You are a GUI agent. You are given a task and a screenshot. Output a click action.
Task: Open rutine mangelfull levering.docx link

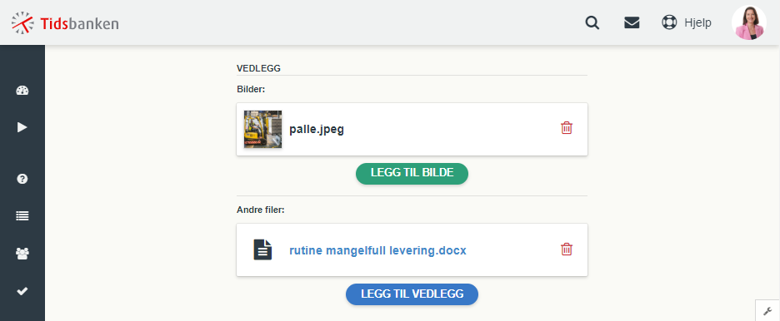click(377, 250)
